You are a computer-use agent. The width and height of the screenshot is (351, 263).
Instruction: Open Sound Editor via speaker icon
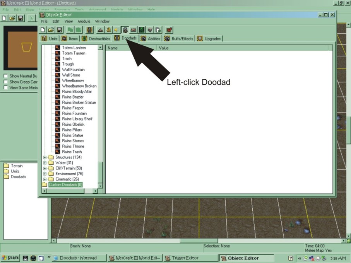point(116,30)
